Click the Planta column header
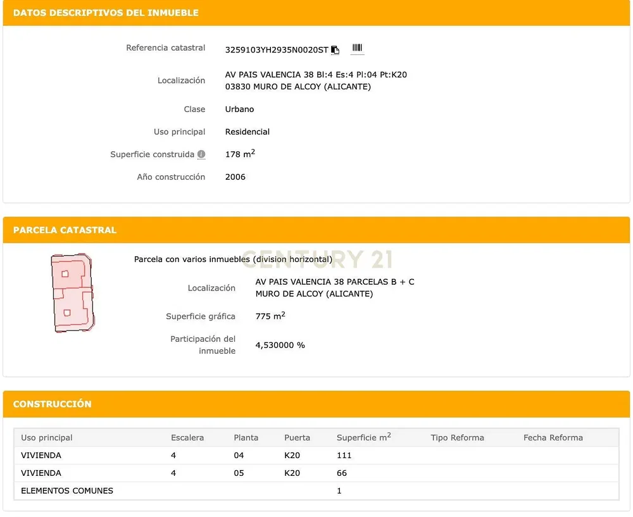 (246, 437)
